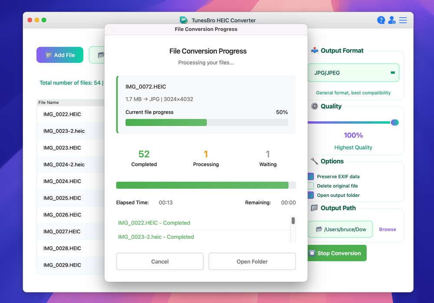Click the 1 Processing counter

coord(206,158)
